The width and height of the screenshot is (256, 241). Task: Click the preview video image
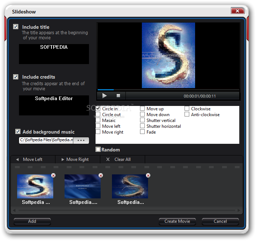point(168,55)
